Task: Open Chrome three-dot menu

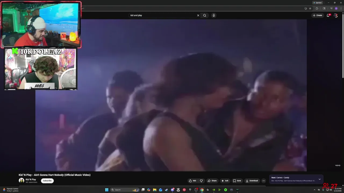Action: click(341, 8)
